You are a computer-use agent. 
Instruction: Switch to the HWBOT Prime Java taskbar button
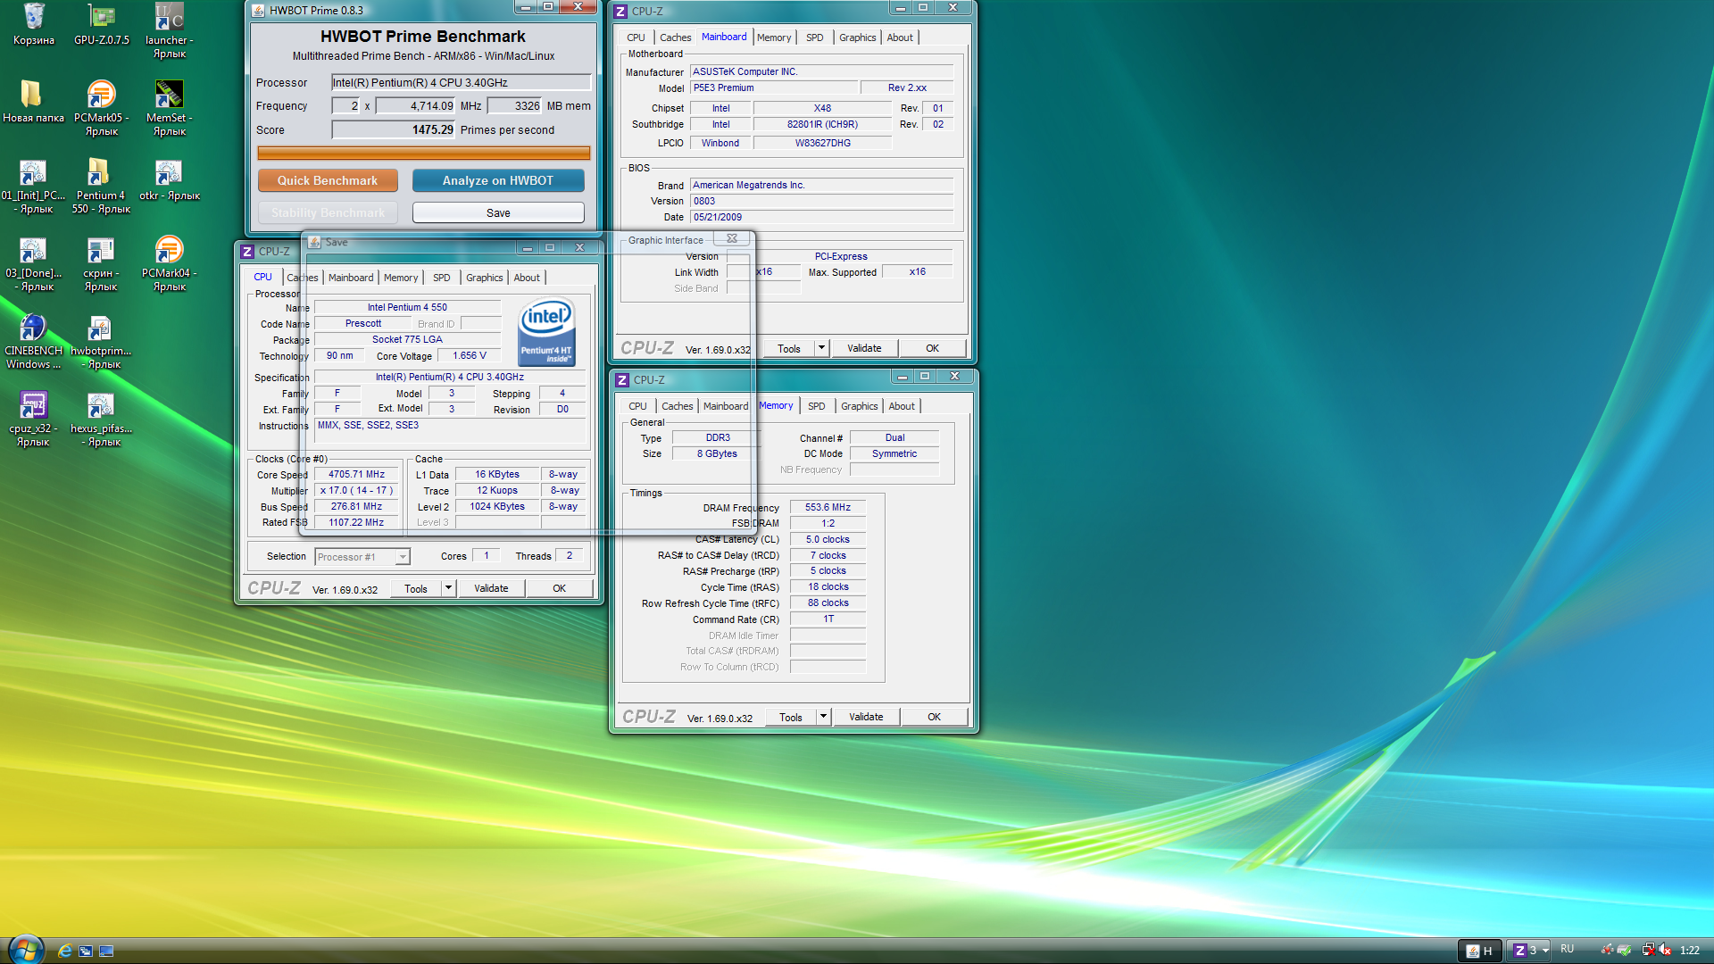point(1479,951)
